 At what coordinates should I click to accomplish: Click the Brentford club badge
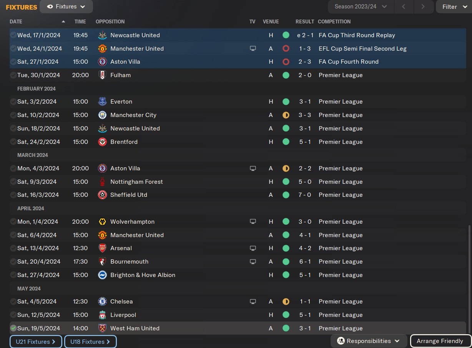tap(102, 142)
